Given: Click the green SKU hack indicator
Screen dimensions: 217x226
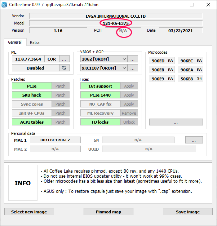Looking at the screenshot, I should 32,95.
